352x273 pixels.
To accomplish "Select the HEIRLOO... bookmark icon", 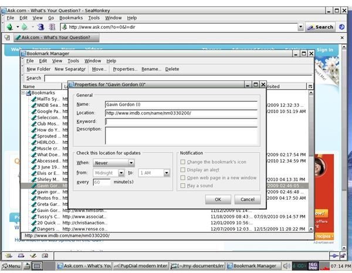I will tap(34, 143).
